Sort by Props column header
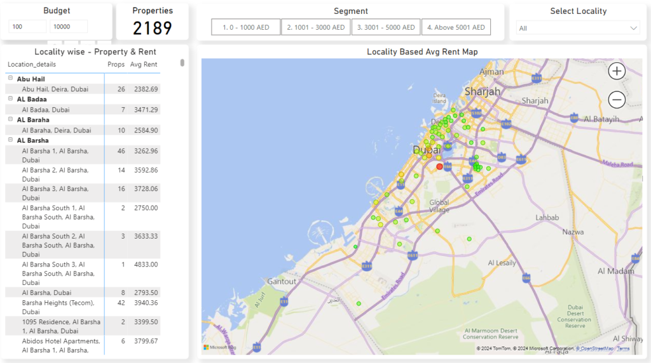This screenshot has width=651, height=363. (116, 64)
